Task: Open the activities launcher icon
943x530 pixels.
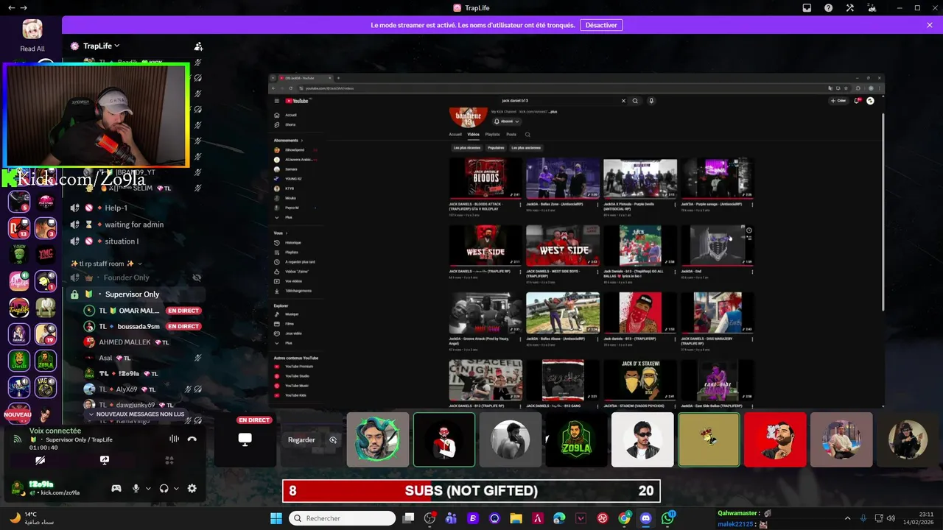Action: coord(169,460)
